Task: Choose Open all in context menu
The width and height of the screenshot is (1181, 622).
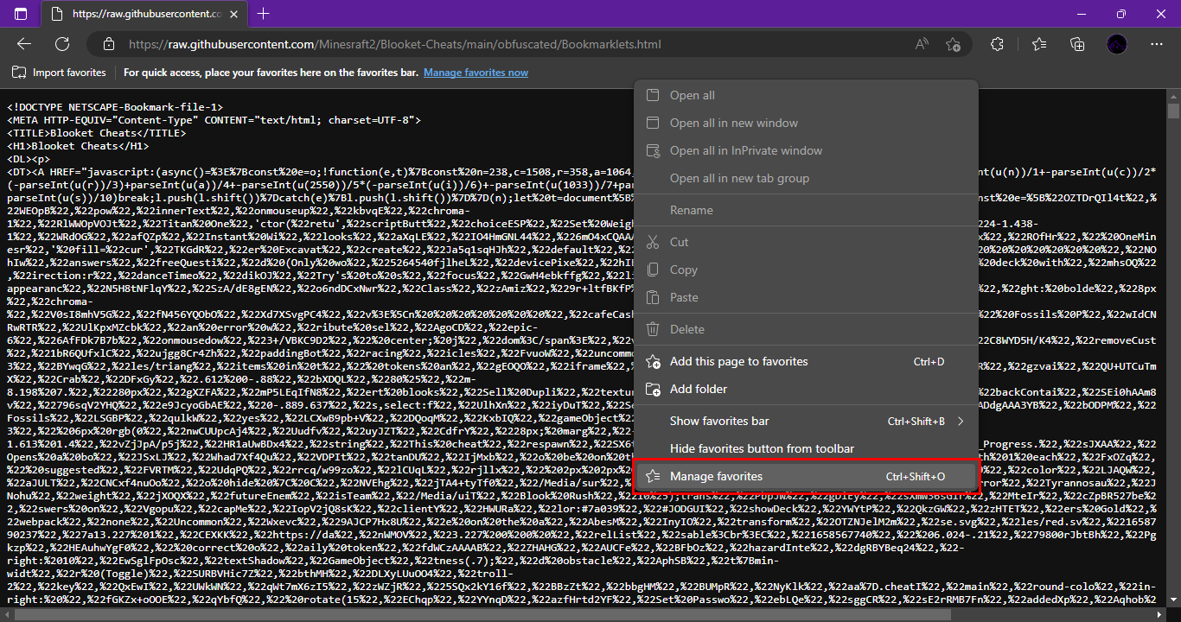Action: tap(806, 96)
